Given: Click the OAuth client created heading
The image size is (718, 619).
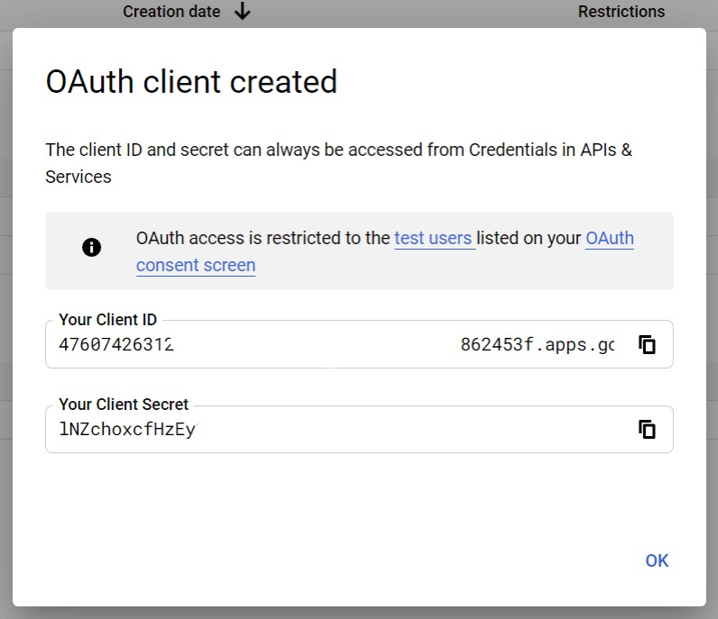Looking at the screenshot, I should point(191,82).
